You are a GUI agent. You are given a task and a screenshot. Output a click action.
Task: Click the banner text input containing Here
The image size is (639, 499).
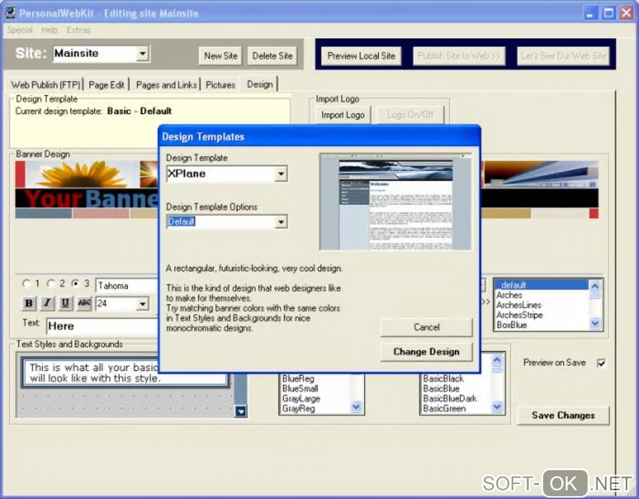tap(102, 326)
